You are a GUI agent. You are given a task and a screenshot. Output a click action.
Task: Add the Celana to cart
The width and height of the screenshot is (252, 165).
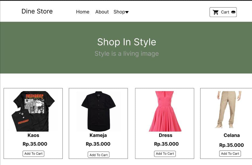pyautogui.click(x=230, y=154)
